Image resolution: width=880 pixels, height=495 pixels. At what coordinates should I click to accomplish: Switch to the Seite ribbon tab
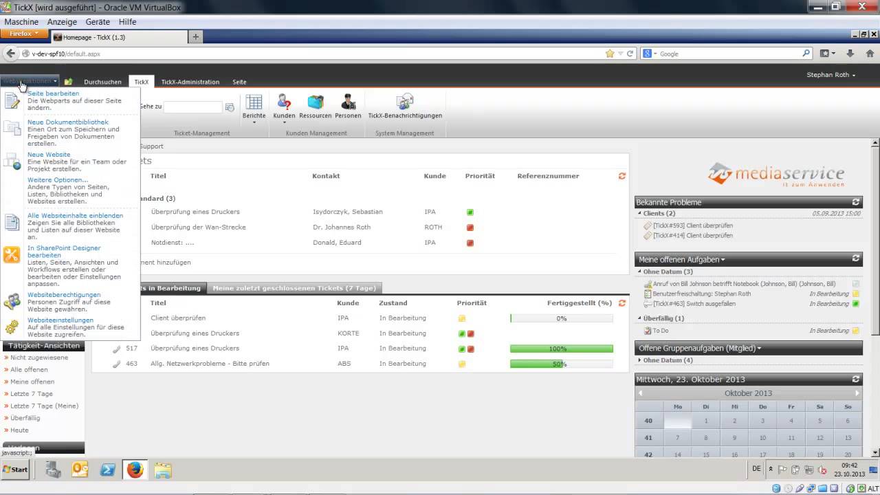point(239,82)
